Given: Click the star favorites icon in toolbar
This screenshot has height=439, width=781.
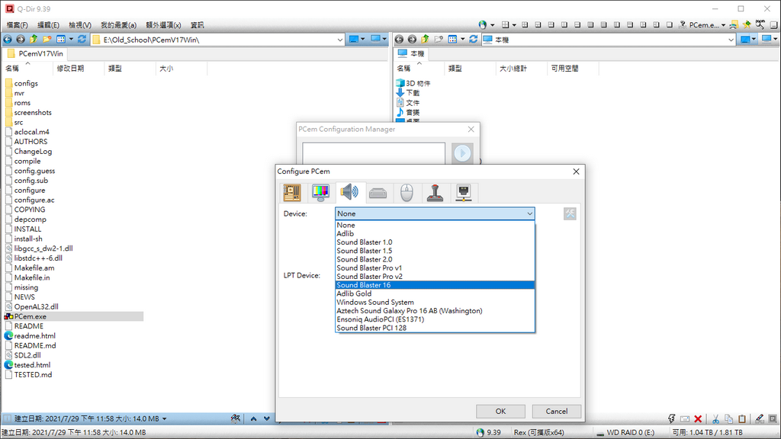Looking at the screenshot, I should point(747,24).
